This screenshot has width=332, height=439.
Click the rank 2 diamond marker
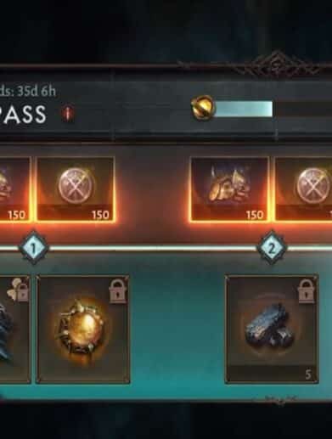(x=272, y=248)
